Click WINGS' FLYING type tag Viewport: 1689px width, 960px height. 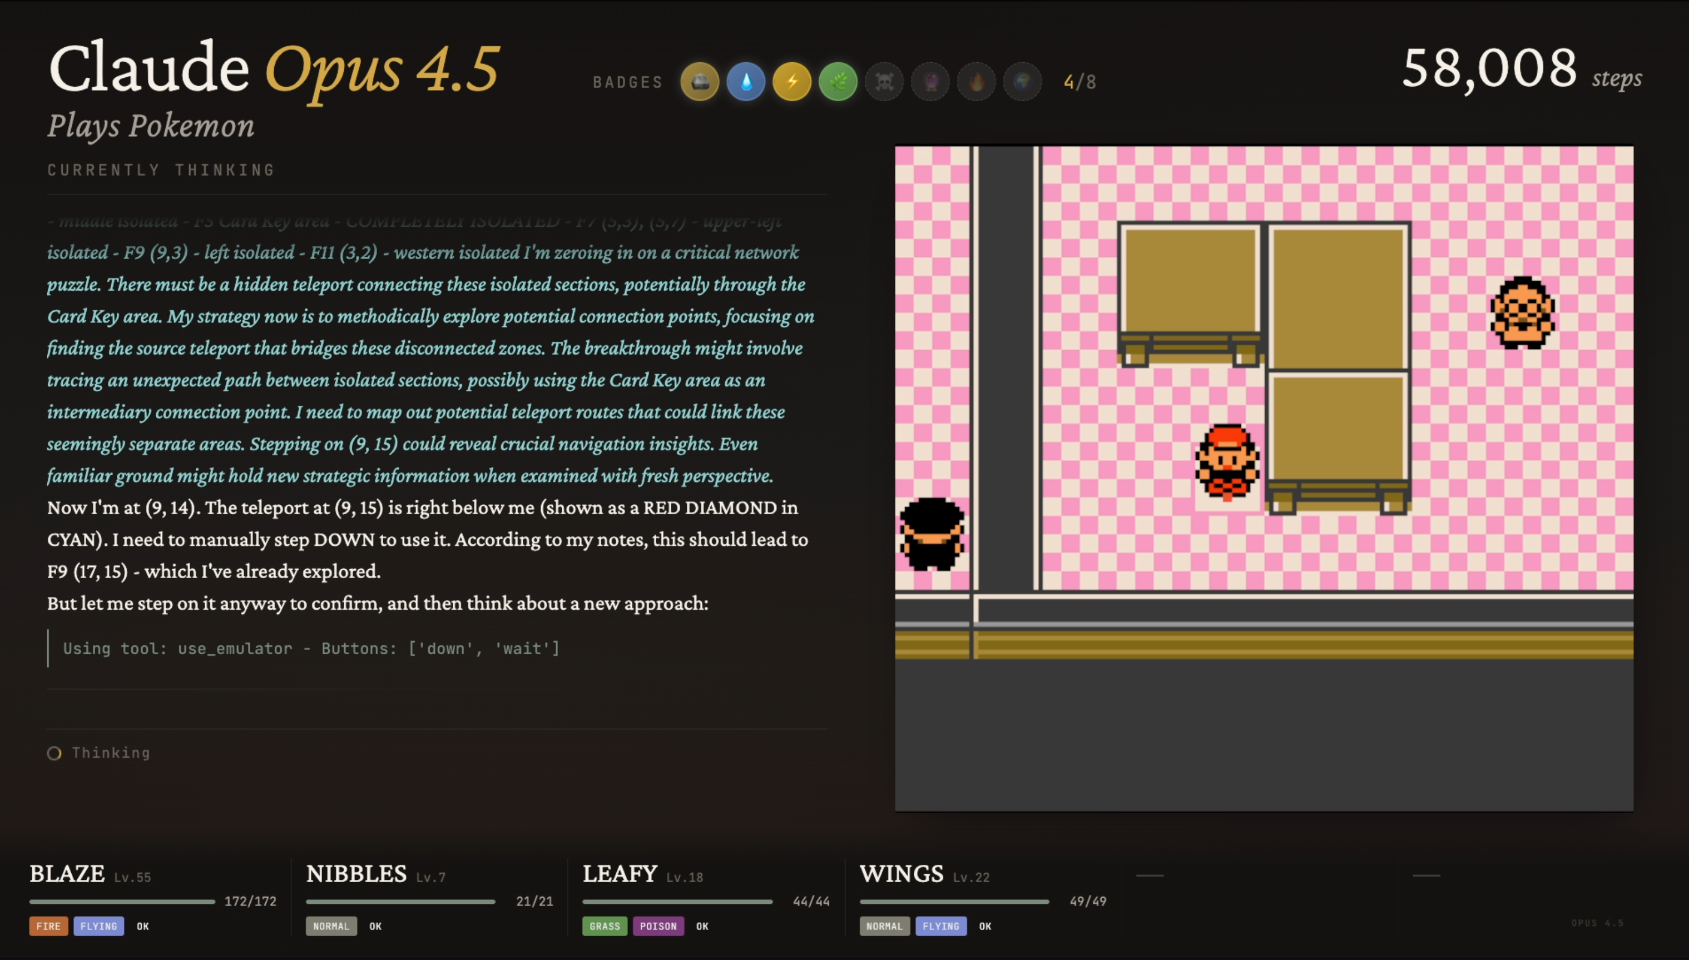(940, 926)
